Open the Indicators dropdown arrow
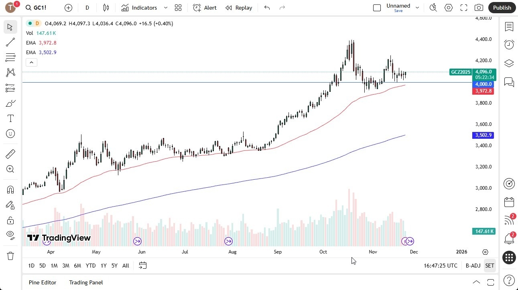The image size is (518, 290). click(x=165, y=8)
